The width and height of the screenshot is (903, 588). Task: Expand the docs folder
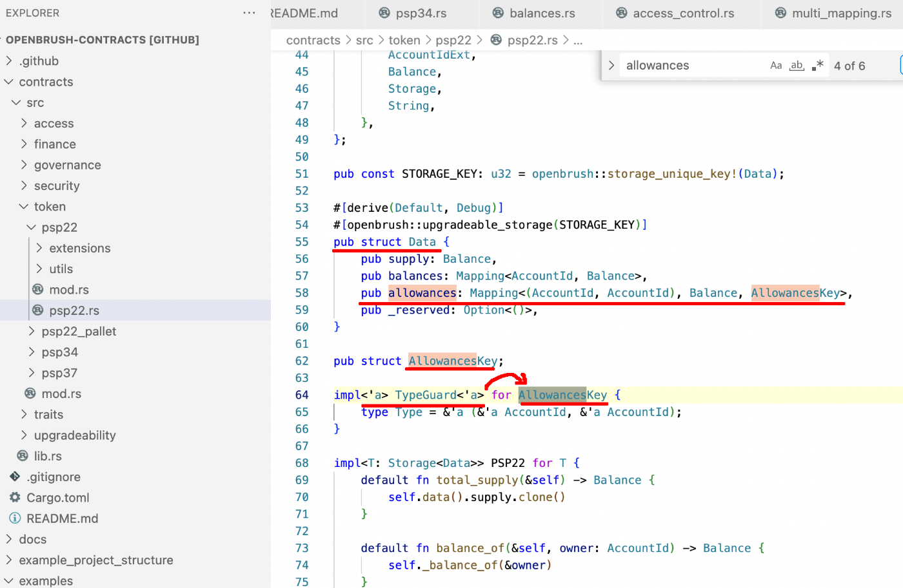[9, 539]
